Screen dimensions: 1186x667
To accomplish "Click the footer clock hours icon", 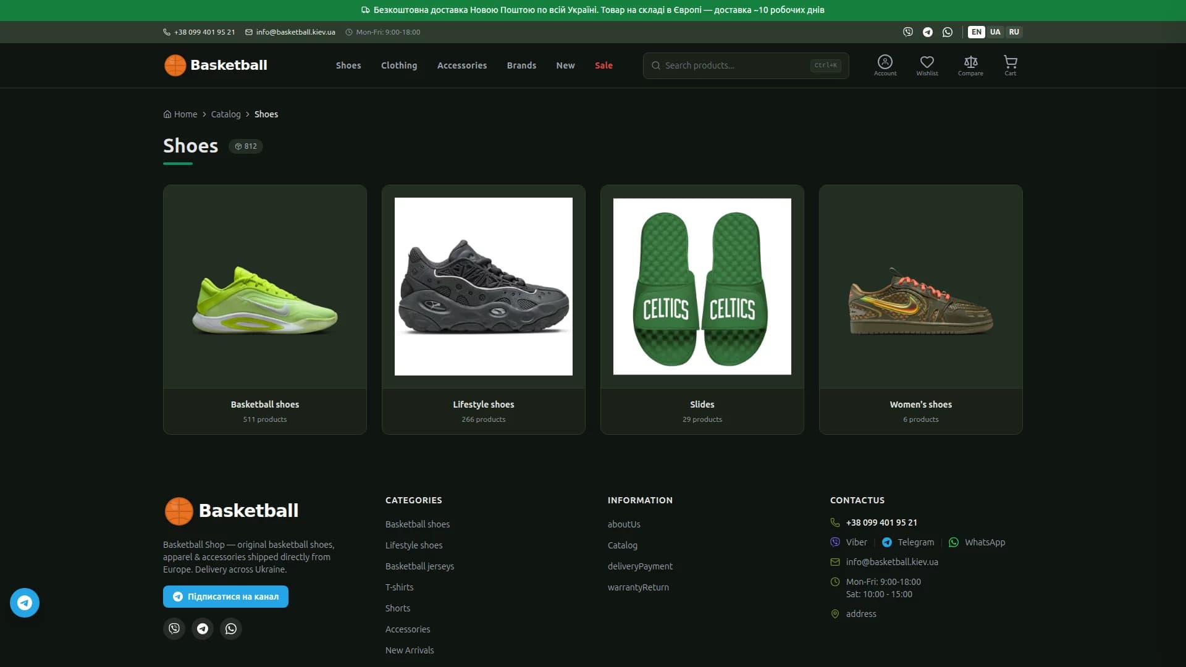I will point(835,582).
